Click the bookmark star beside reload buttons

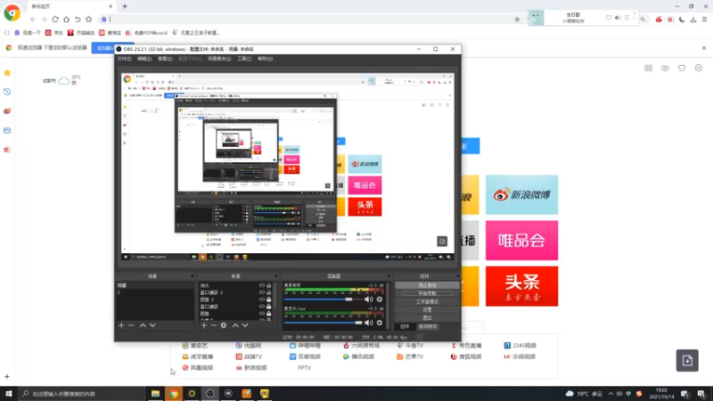tap(88, 20)
